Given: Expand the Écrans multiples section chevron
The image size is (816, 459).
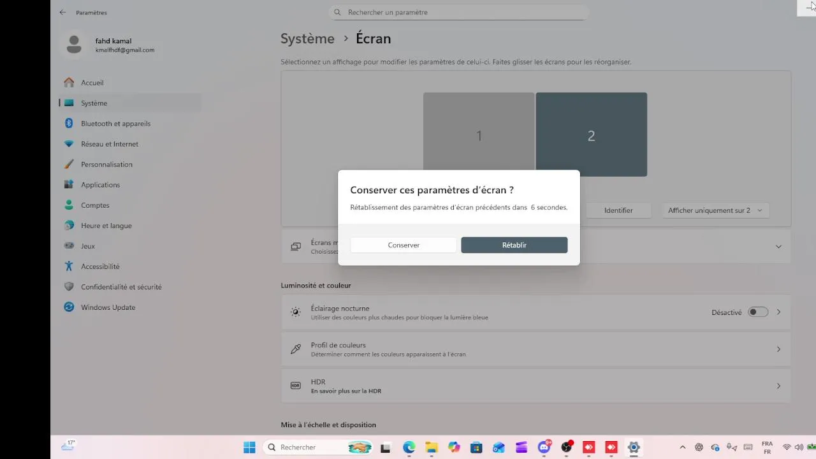Looking at the screenshot, I should 778,247.
